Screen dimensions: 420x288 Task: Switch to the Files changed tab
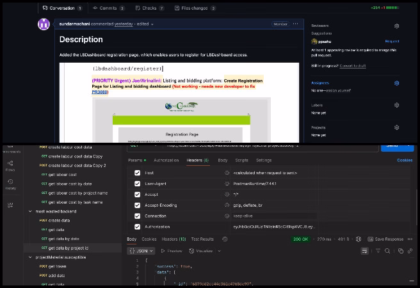pyautogui.click(x=195, y=8)
